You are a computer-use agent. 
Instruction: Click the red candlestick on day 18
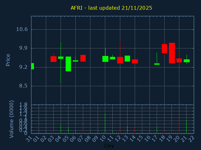[164, 48]
